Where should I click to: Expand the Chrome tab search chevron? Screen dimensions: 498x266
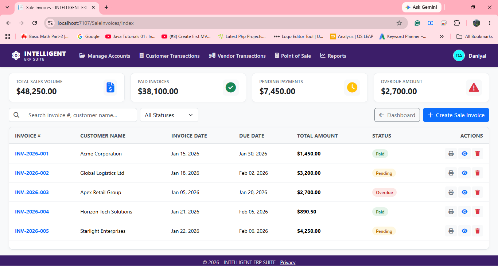[x=7, y=7]
